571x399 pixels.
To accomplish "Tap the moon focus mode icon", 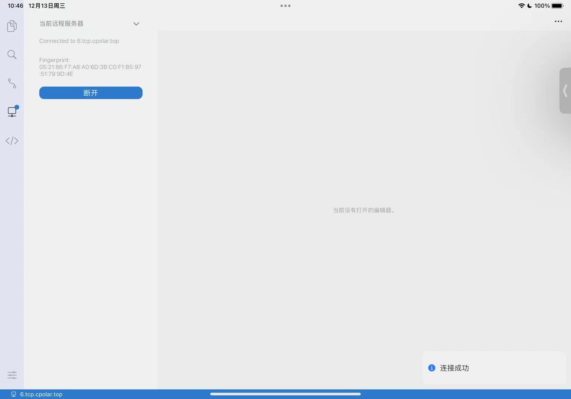I will [530, 6].
